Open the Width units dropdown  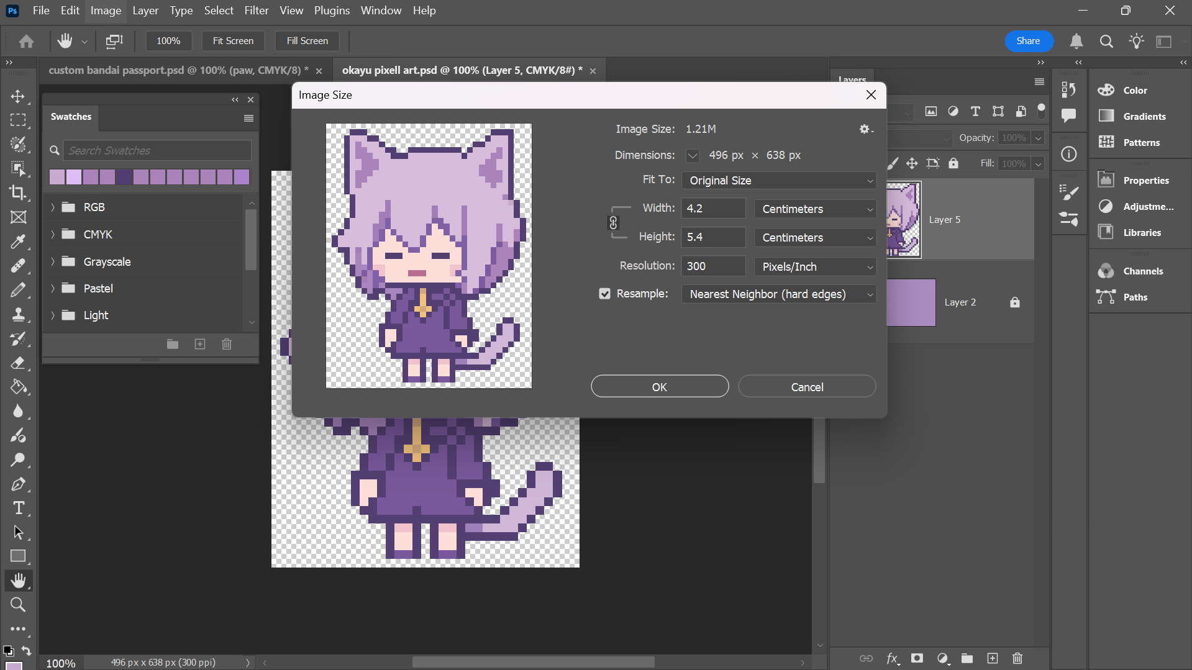815,209
